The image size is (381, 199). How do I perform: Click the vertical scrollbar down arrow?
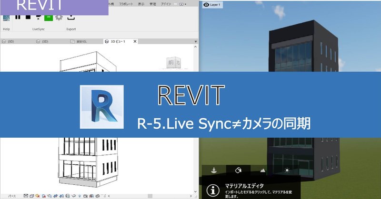[196, 191]
